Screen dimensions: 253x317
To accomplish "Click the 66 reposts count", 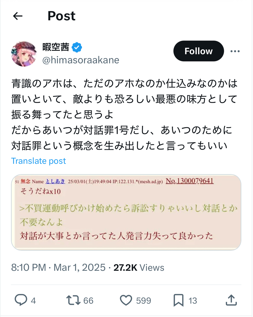I will (x=88, y=301).
